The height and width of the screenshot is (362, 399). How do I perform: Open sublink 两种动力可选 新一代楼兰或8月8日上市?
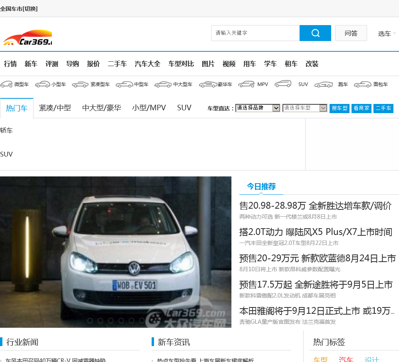tap(288, 217)
